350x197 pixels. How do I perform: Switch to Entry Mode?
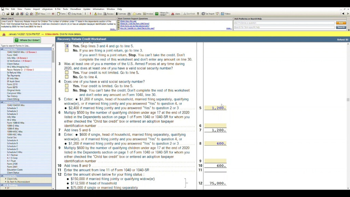[x=75, y=14]
